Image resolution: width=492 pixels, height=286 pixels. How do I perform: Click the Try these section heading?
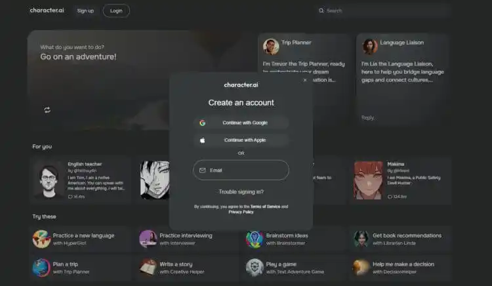(44, 216)
